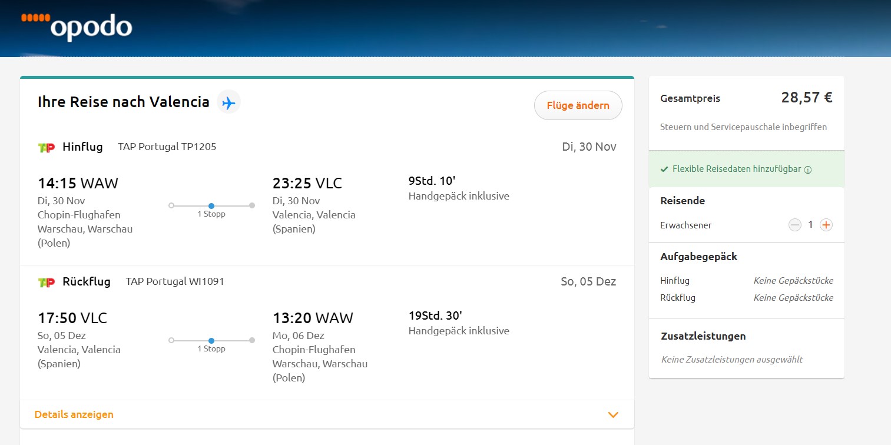Click Handgepäck inklusive under outbound duration
This screenshot has height=445, width=891.
coord(459,196)
